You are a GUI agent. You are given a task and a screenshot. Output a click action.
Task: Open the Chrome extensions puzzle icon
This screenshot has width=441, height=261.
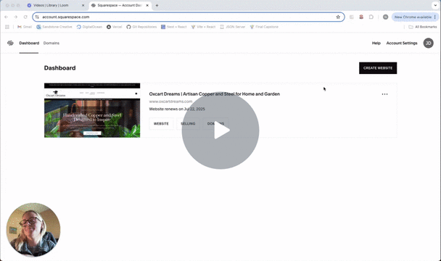(371, 17)
